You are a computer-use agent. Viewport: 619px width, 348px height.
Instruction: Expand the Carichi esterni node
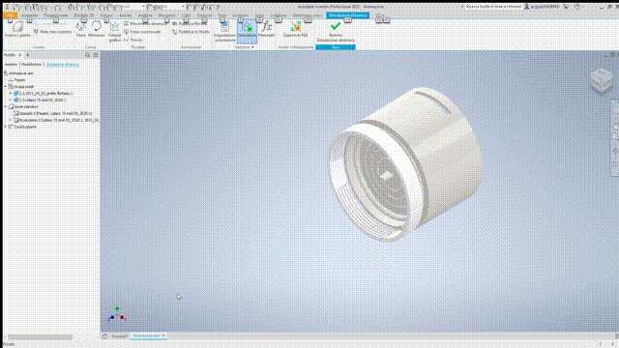pyautogui.click(x=6, y=127)
